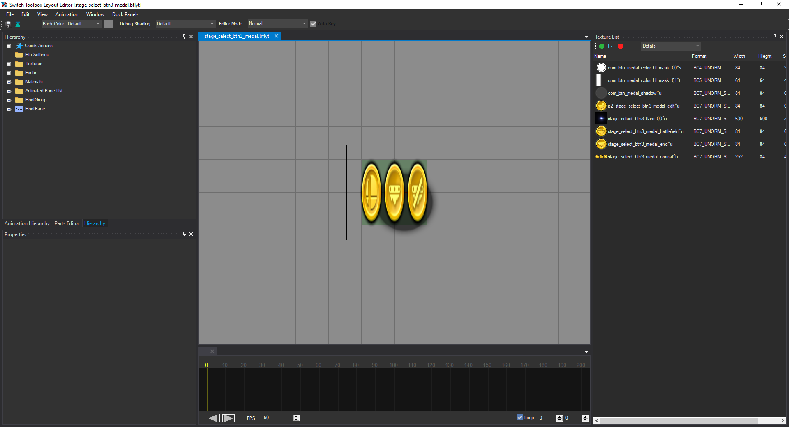Open the Back Color dropdown

coord(71,24)
